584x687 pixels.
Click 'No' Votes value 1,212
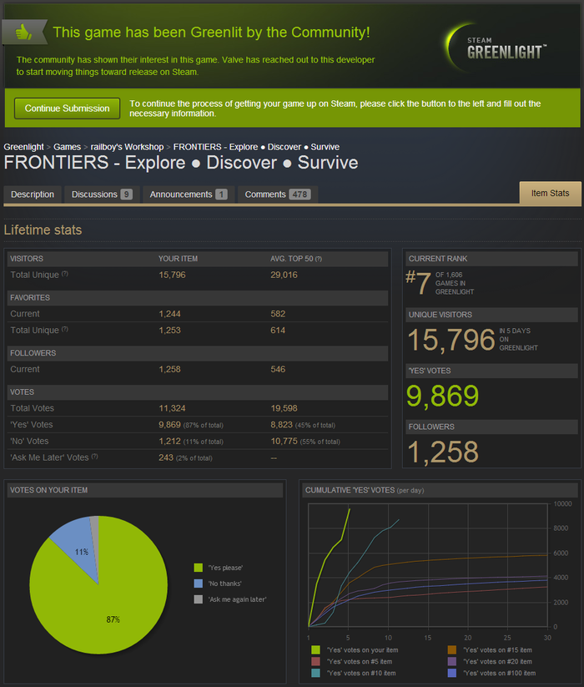point(169,442)
